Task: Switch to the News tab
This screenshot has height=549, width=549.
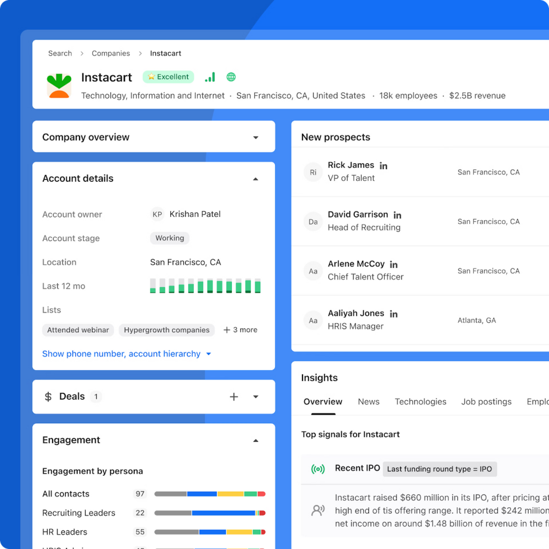Action: (x=368, y=401)
